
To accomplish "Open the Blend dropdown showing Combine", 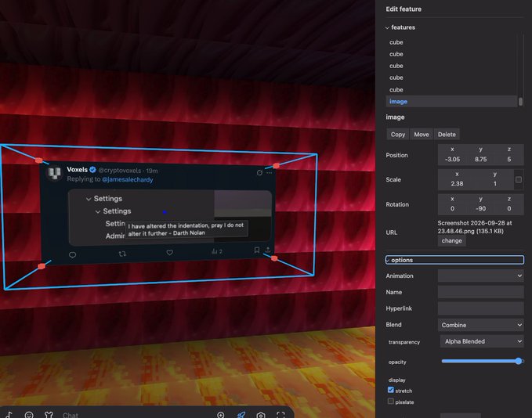I will [481, 325].
